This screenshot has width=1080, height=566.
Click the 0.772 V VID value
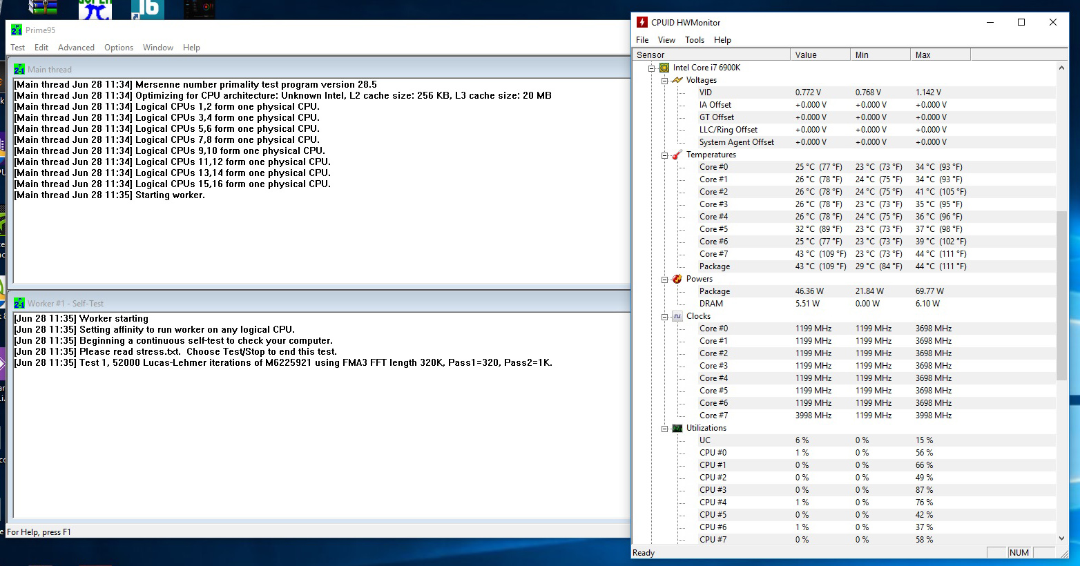808,92
